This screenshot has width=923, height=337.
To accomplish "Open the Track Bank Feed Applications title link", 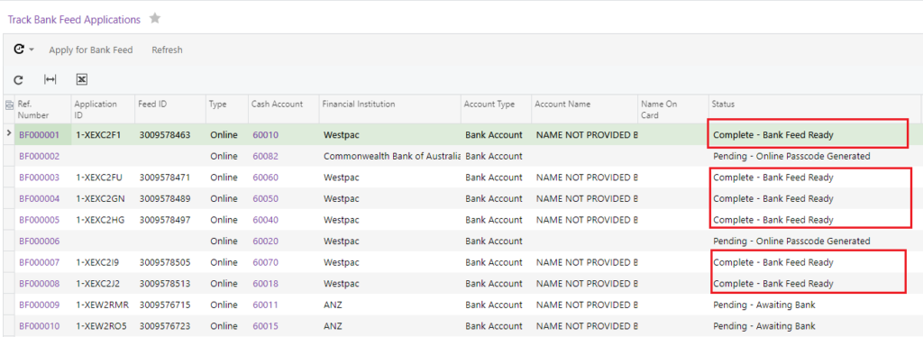I will click(x=74, y=20).
